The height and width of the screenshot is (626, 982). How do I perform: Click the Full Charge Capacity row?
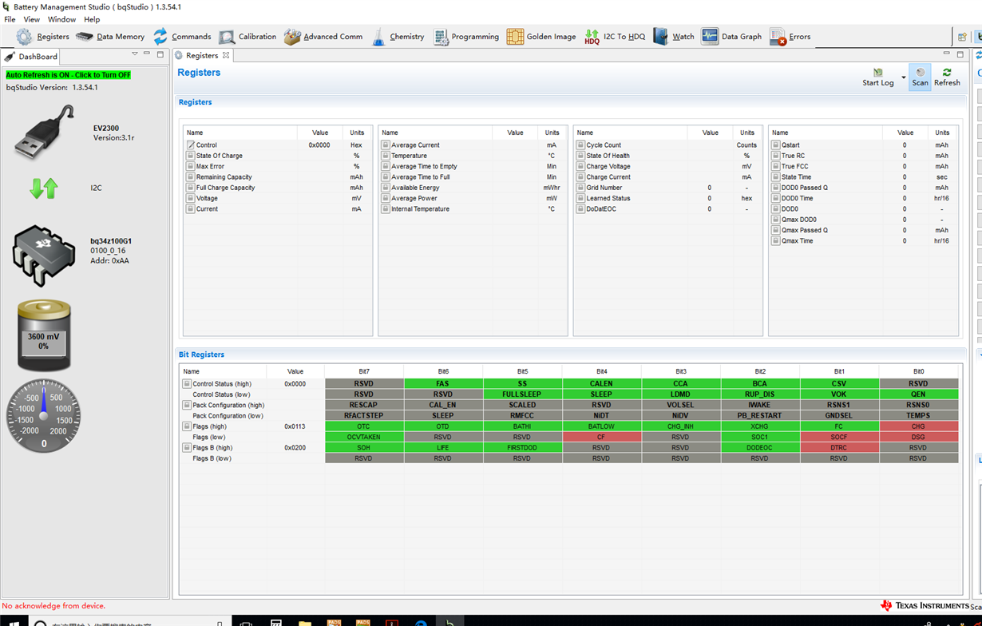277,188
